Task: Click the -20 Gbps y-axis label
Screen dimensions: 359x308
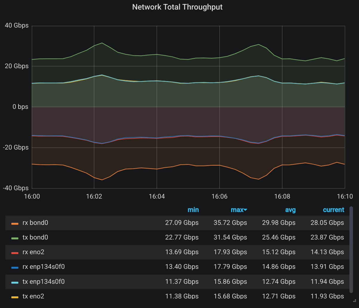Action: coord(16,147)
